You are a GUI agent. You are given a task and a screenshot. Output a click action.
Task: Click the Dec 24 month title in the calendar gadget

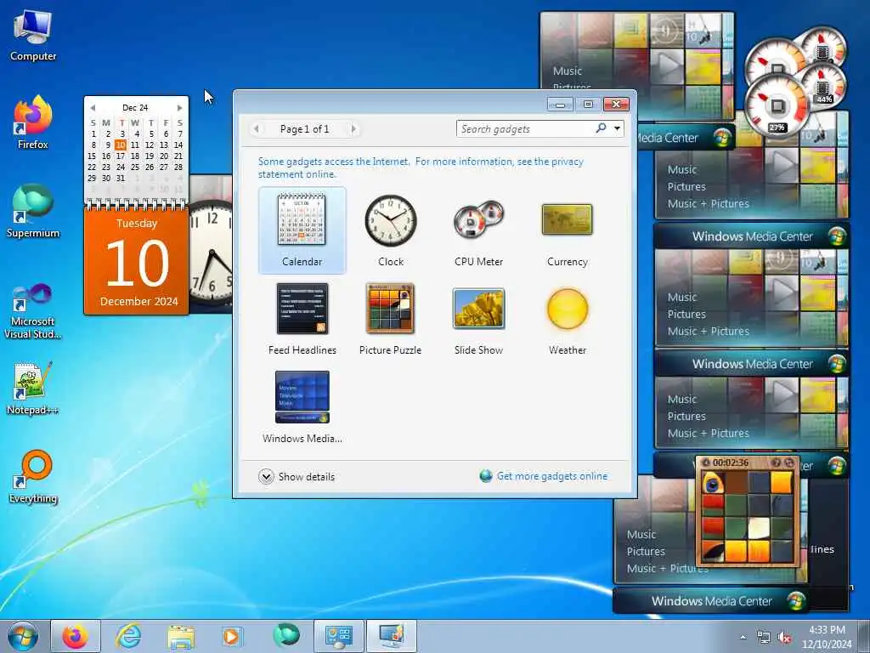[135, 108]
